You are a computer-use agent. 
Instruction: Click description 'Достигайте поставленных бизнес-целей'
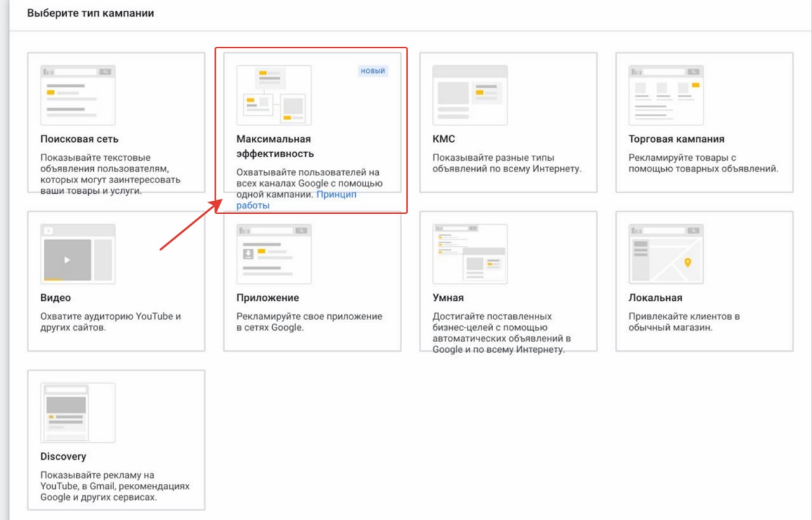click(502, 333)
